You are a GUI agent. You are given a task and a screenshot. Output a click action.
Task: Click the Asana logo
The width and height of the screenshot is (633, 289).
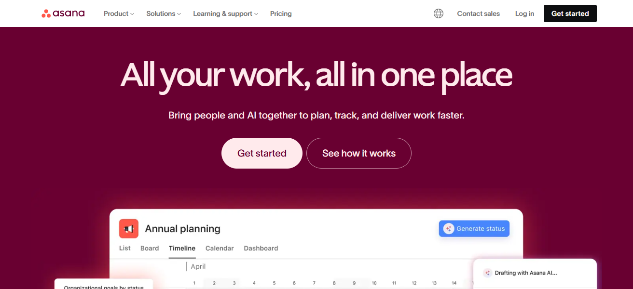(63, 13)
